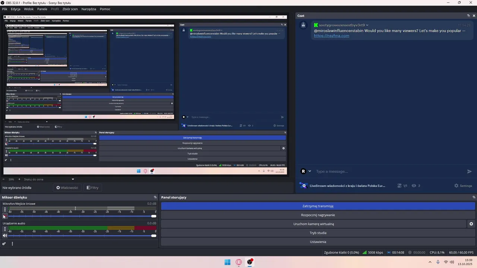Undock the Mikser dźwięku panel
The image size is (477, 268).
[x=155, y=197]
